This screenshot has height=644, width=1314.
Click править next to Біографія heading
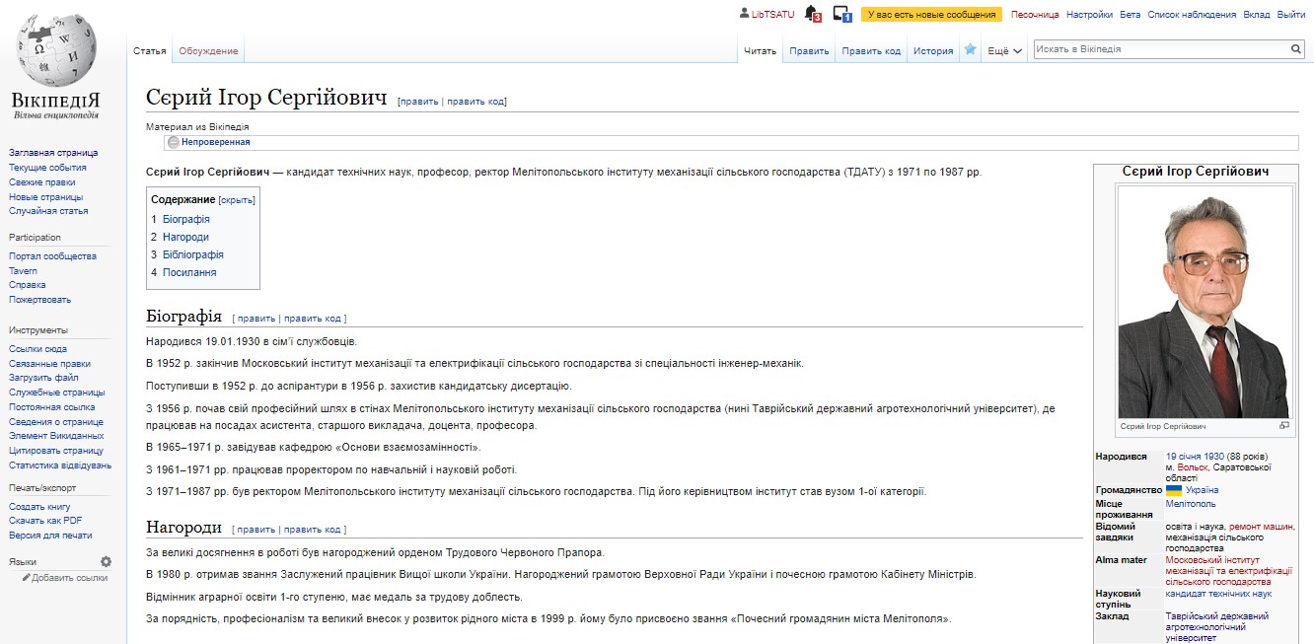click(x=256, y=319)
